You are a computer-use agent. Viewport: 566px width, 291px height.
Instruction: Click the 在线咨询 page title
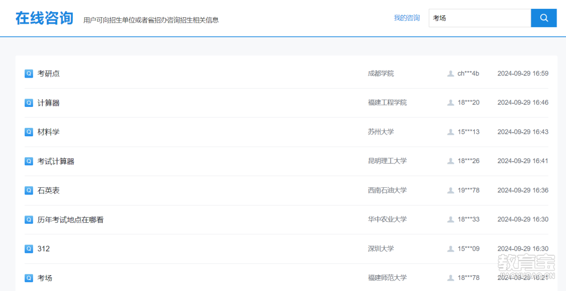click(x=45, y=18)
